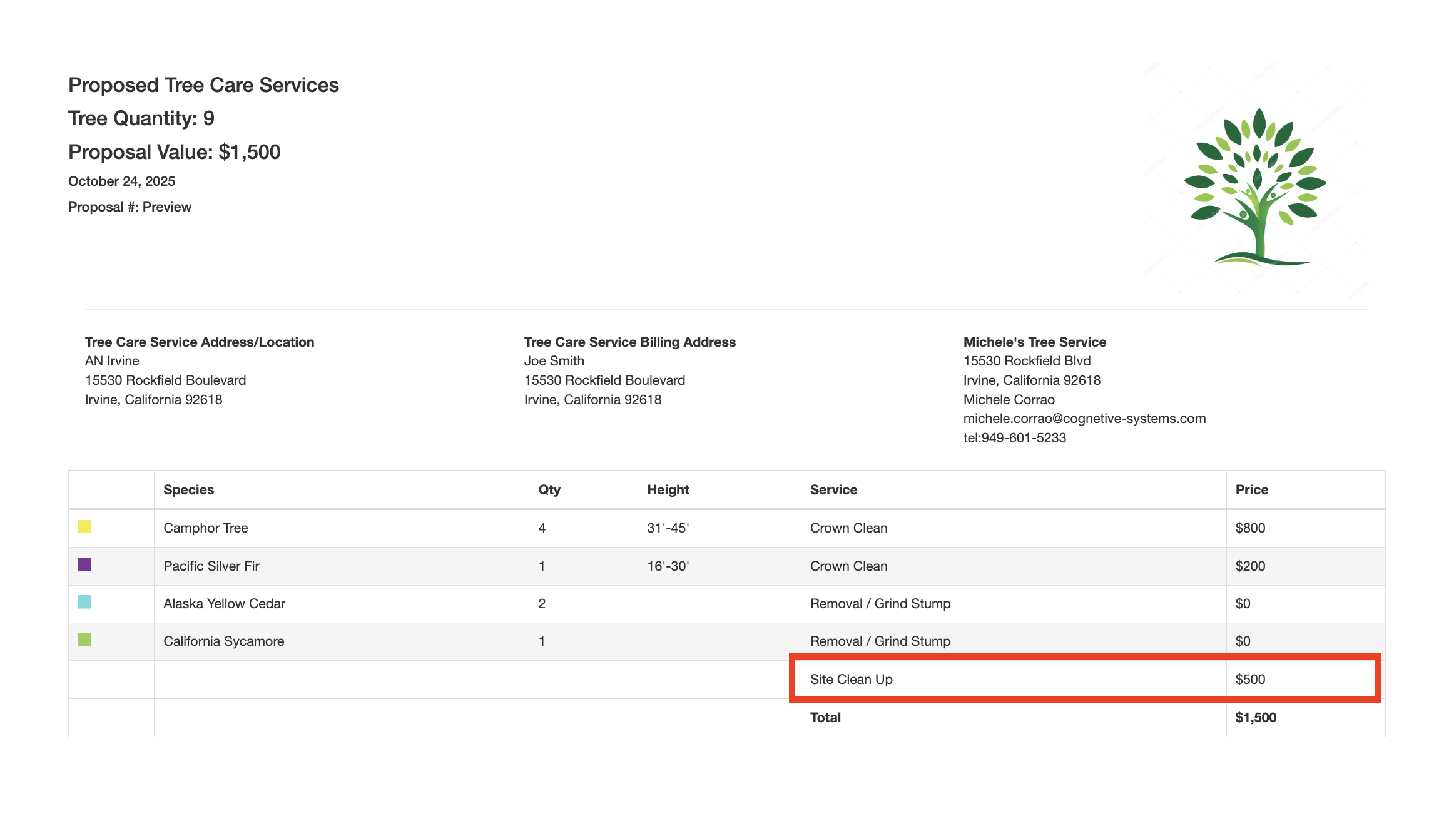Select the Site Clean Up service row

coord(851,680)
